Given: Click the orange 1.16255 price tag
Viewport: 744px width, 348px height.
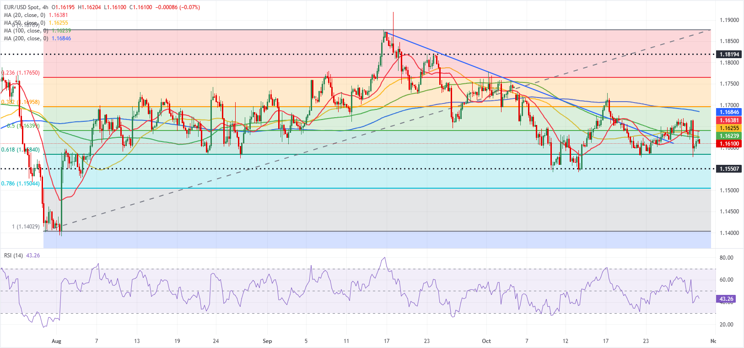Looking at the screenshot, I should (729, 128).
